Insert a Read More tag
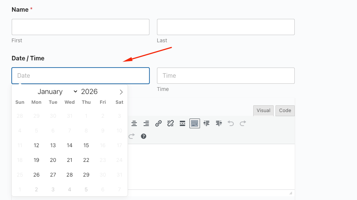 coord(182,123)
